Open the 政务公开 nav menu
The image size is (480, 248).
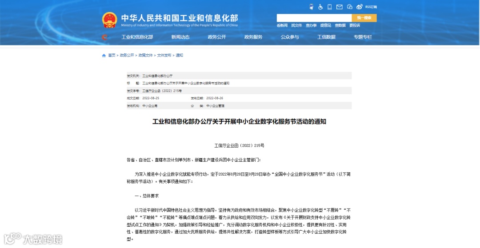point(217,37)
